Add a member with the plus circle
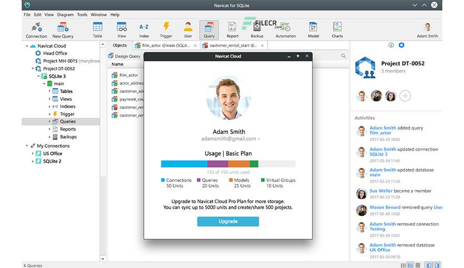Image resolution: width=464 pixels, height=268 pixels. (405, 96)
